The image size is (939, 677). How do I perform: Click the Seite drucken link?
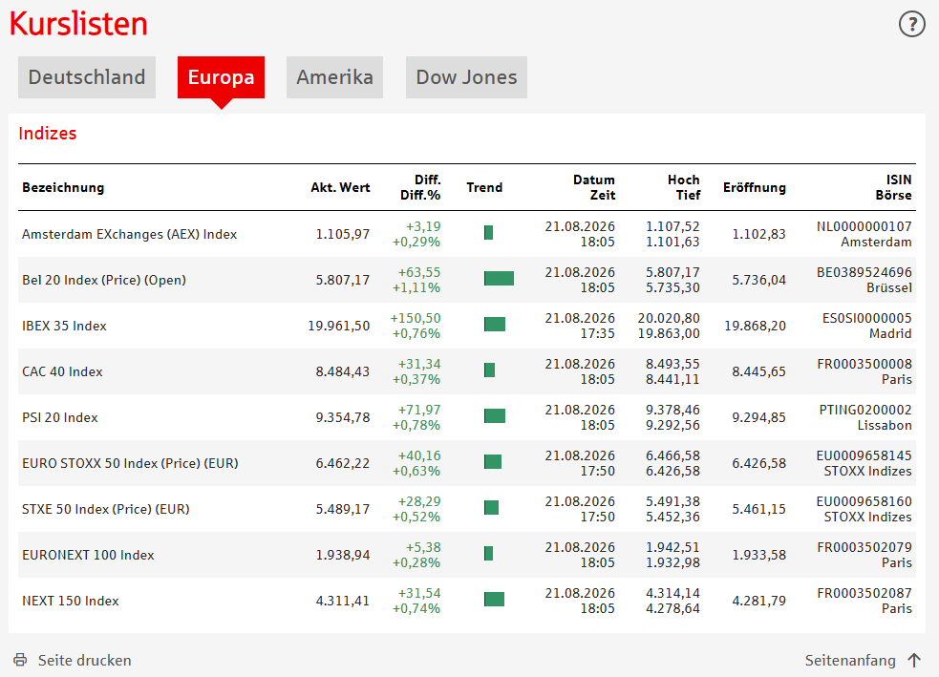84,660
